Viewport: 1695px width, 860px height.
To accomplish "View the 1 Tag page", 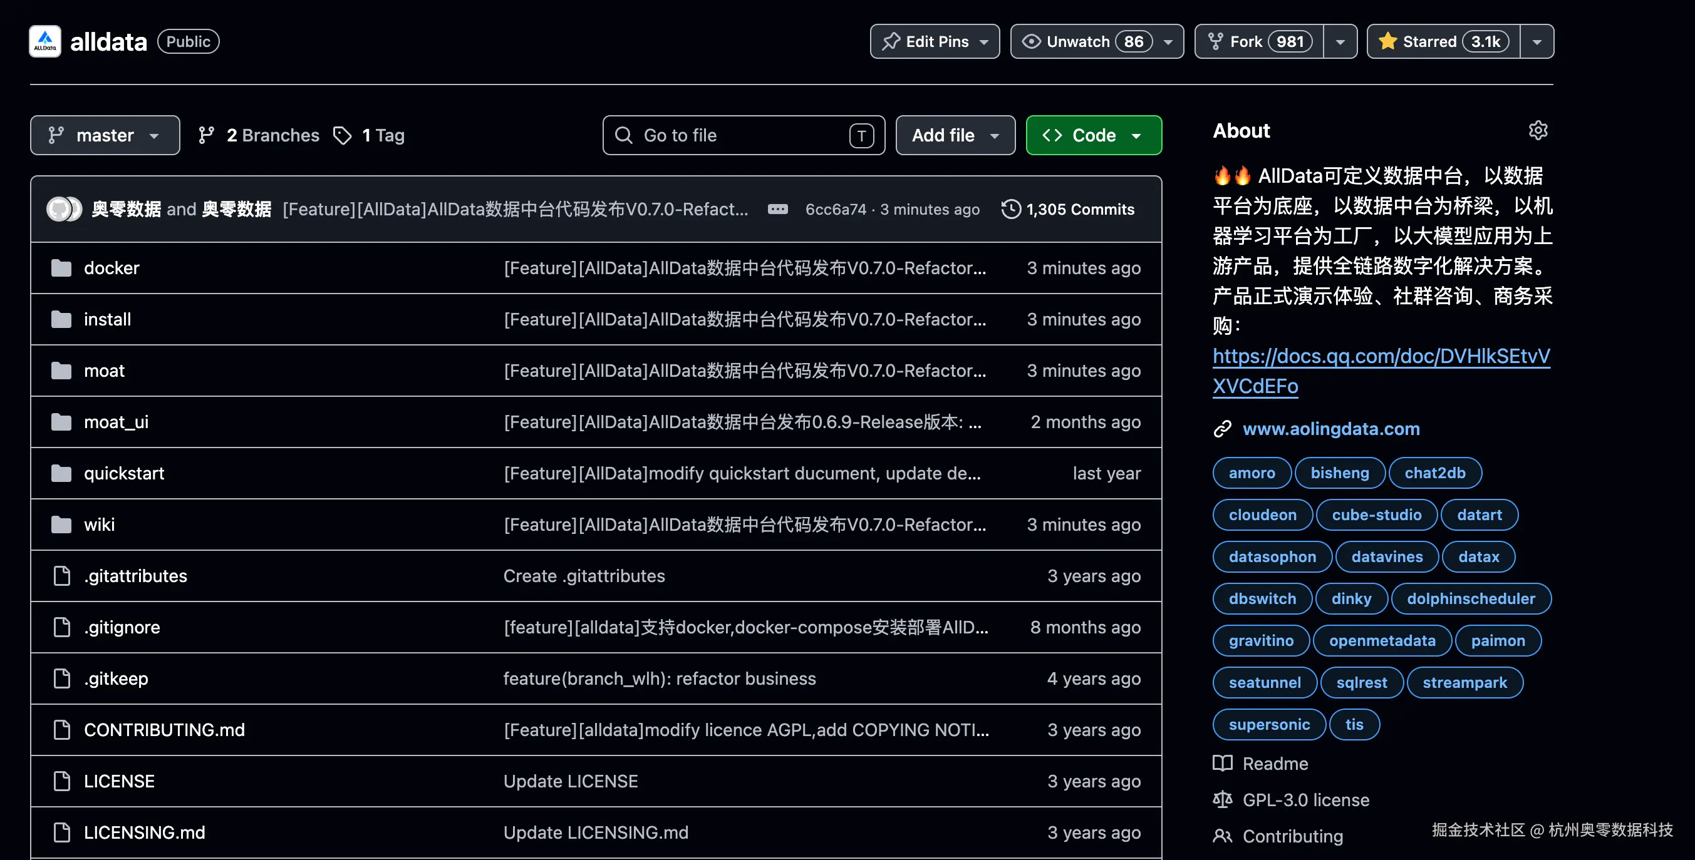I will click(x=369, y=135).
